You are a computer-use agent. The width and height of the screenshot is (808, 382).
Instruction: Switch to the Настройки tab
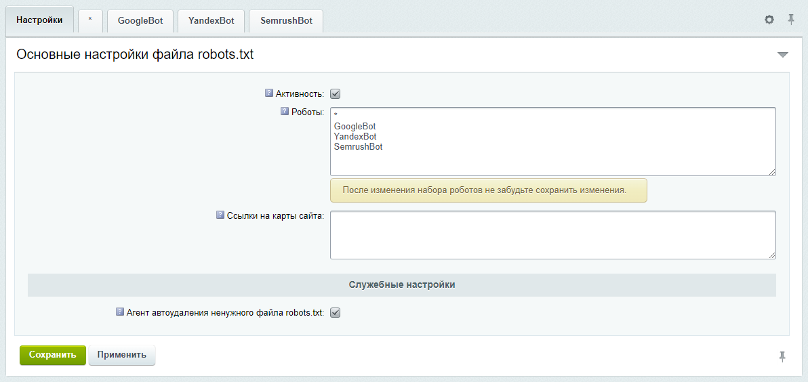[39, 20]
